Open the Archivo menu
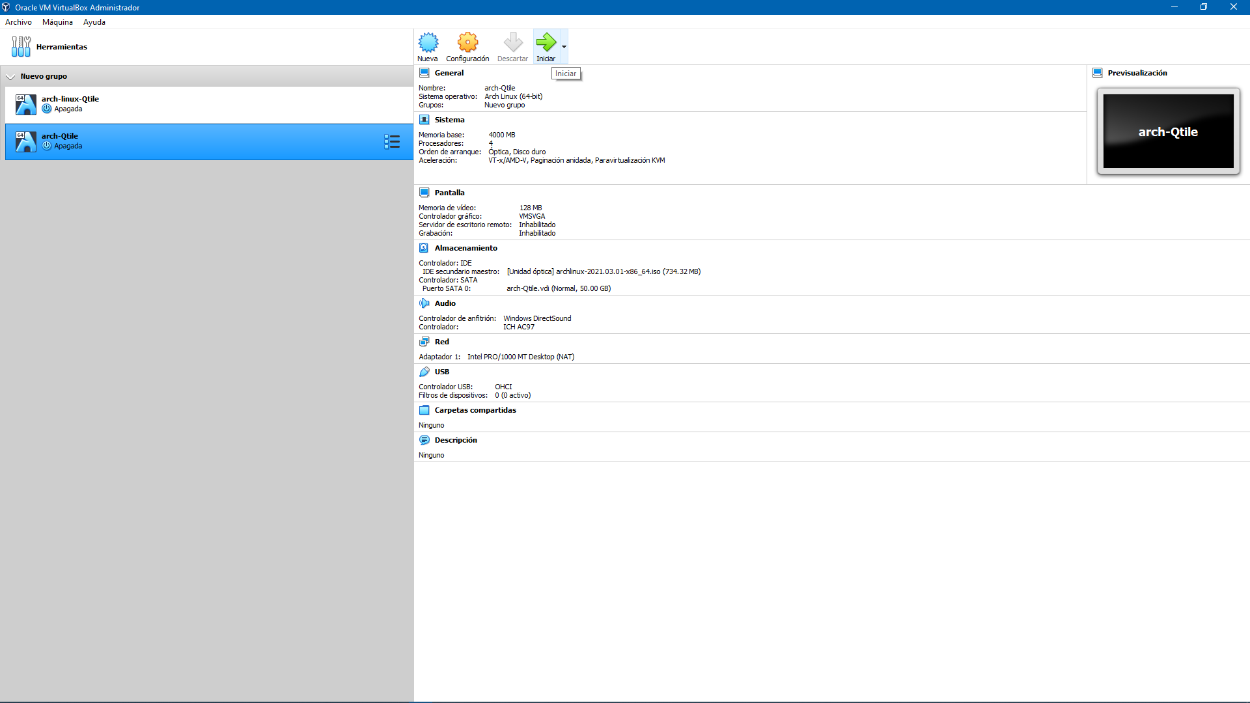Viewport: 1250px width, 703px height. tap(18, 22)
